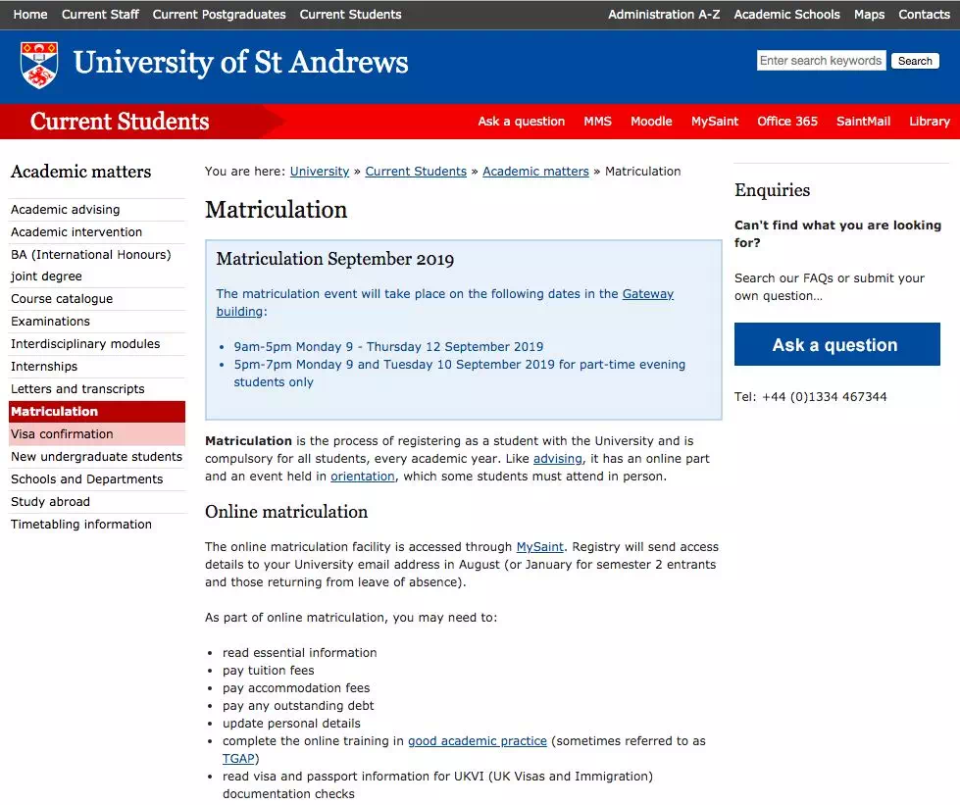Click the University of St Andrews crest logo
Screen dimensions: 960x805
(39, 65)
